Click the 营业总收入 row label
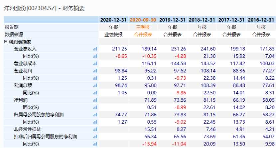 25,49
